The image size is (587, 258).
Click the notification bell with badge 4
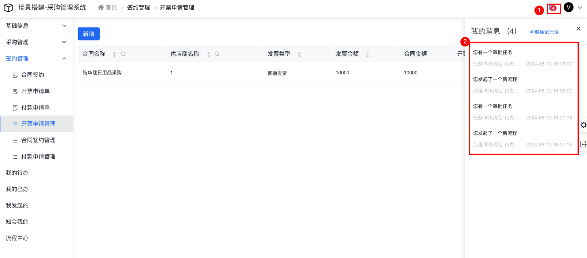553,8
